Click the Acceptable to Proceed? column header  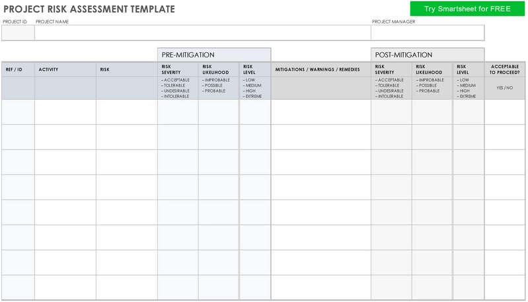(x=505, y=69)
